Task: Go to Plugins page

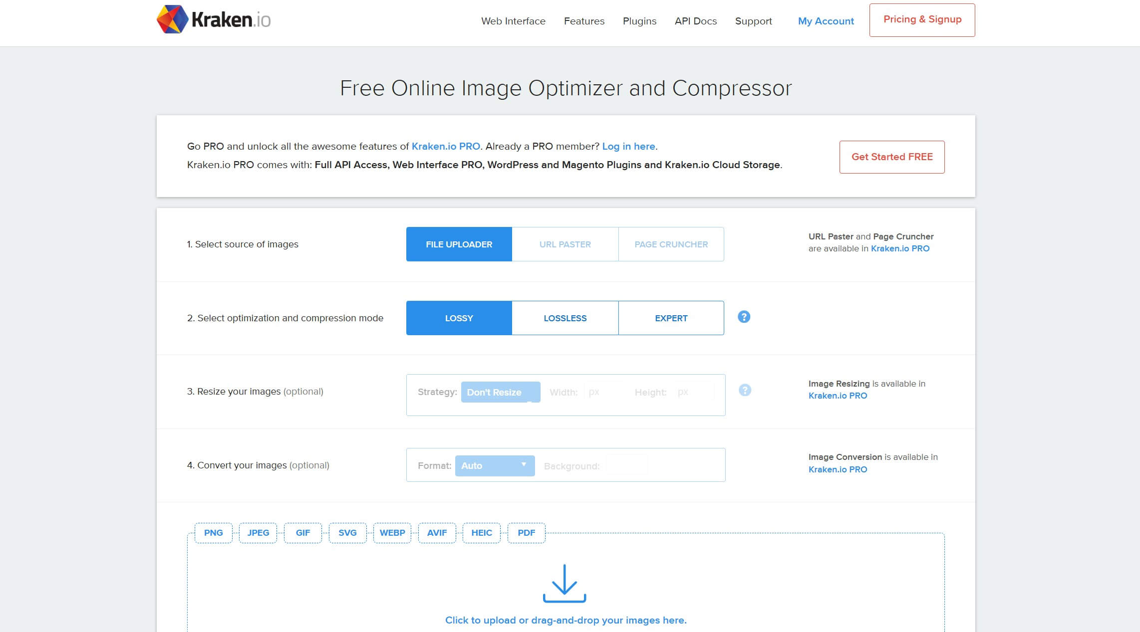Action: pos(639,21)
